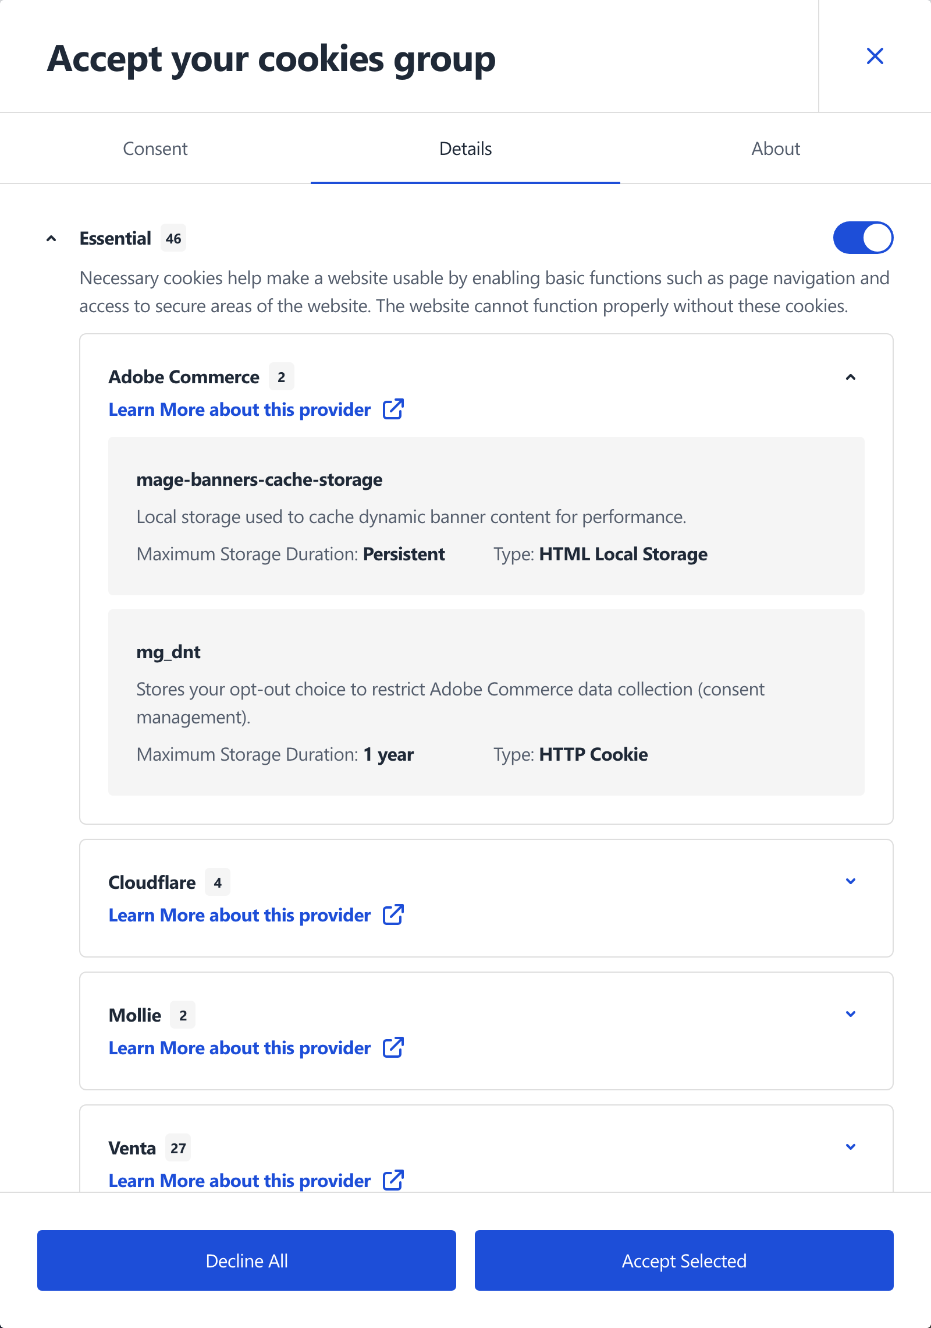Image resolution: width=931 pixels, height=1328 pixels.
Task: Click the Decline All button
Action: coord(247,1260)
